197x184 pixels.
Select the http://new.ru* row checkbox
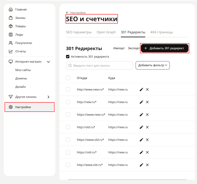tap(68, 102)
